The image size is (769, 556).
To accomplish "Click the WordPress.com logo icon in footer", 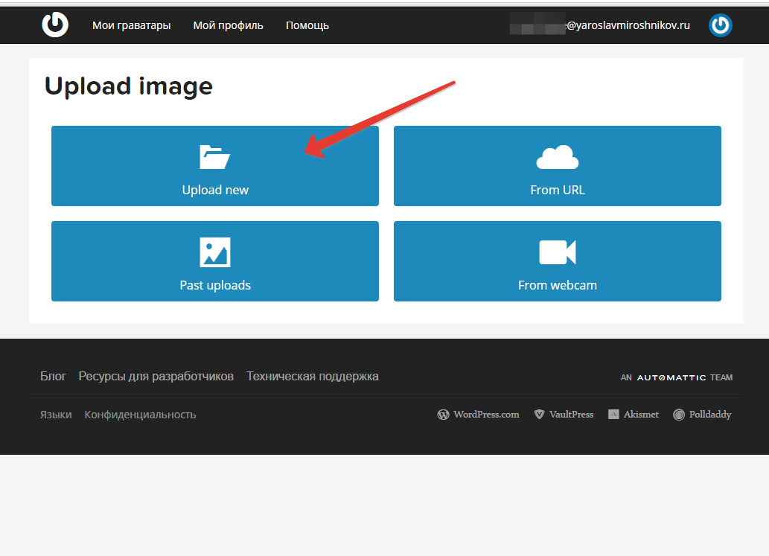I will click(443, 415).
